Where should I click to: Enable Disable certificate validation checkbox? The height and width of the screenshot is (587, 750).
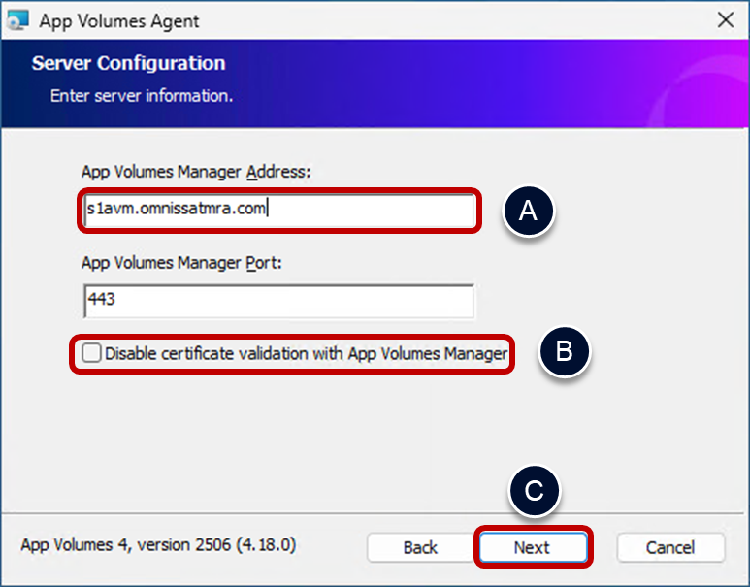tap(91, 354)
